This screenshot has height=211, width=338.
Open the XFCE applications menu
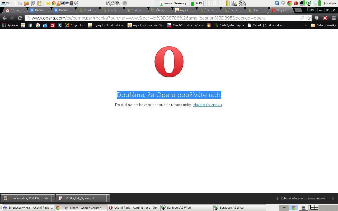point(7,3)
